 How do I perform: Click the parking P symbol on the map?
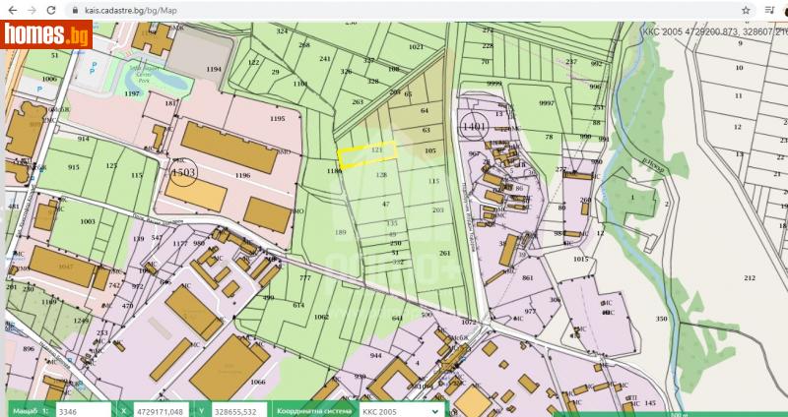coord(93,67)
